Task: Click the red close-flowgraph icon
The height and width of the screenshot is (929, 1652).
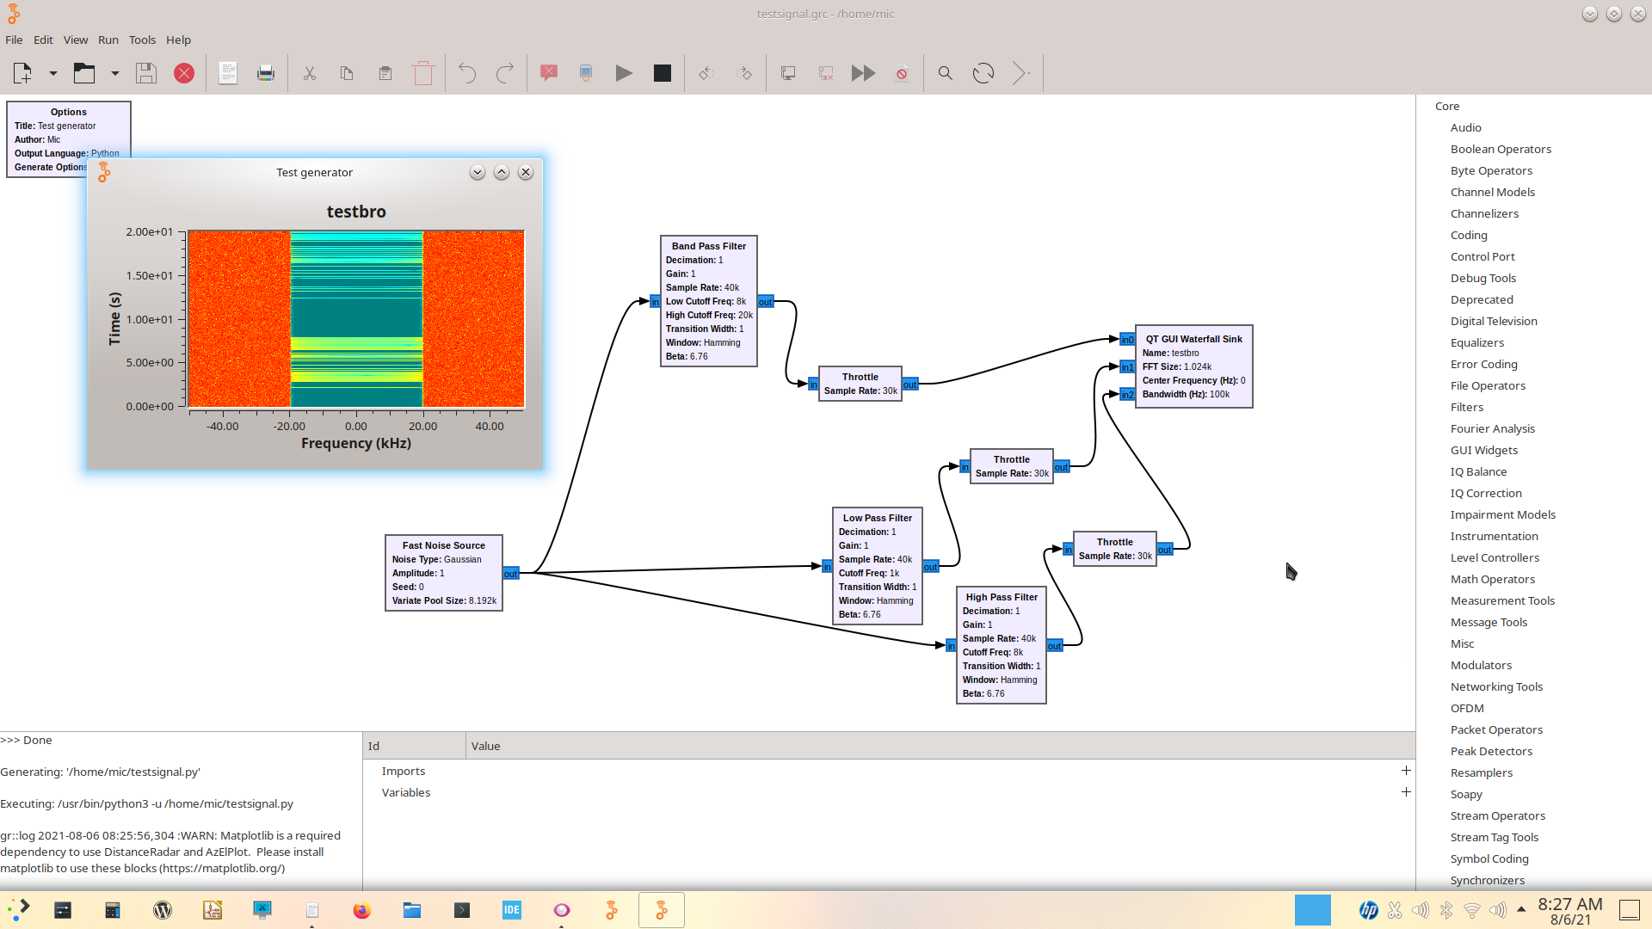Action: pos(184,73)
